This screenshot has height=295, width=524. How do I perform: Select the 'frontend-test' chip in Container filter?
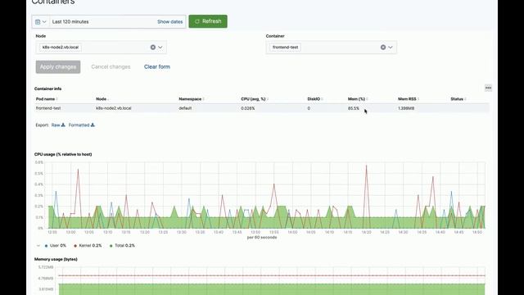point(285,48)
